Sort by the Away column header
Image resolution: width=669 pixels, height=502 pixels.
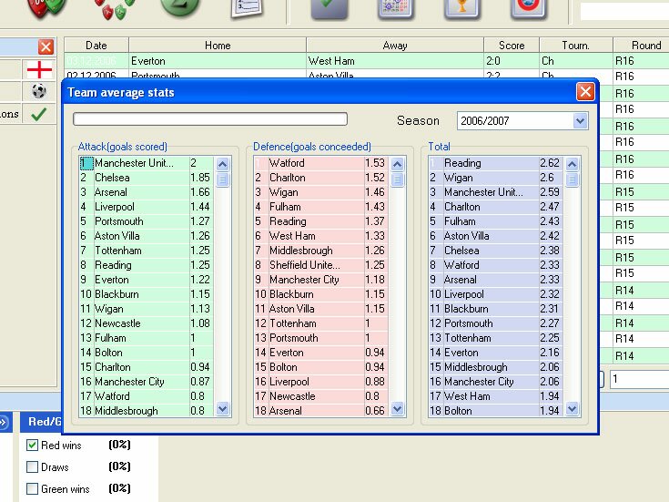395,46
